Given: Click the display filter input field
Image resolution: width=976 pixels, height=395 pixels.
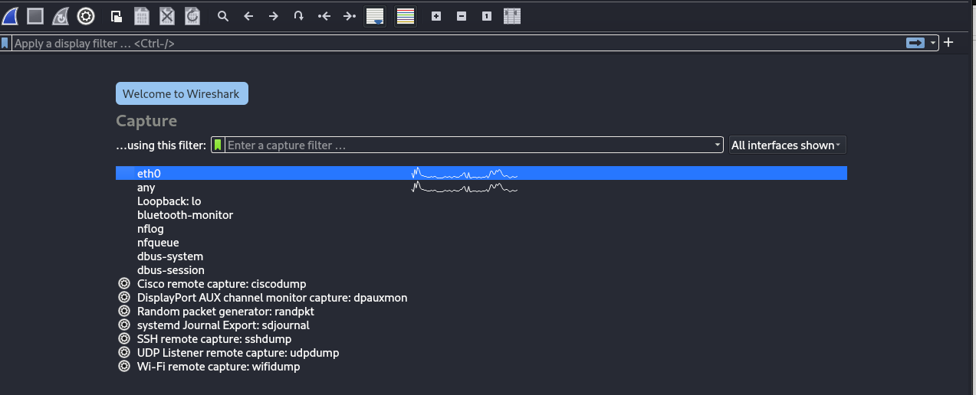Looking at the screenshot, I should pyautogui.click(x=456, y=44).
